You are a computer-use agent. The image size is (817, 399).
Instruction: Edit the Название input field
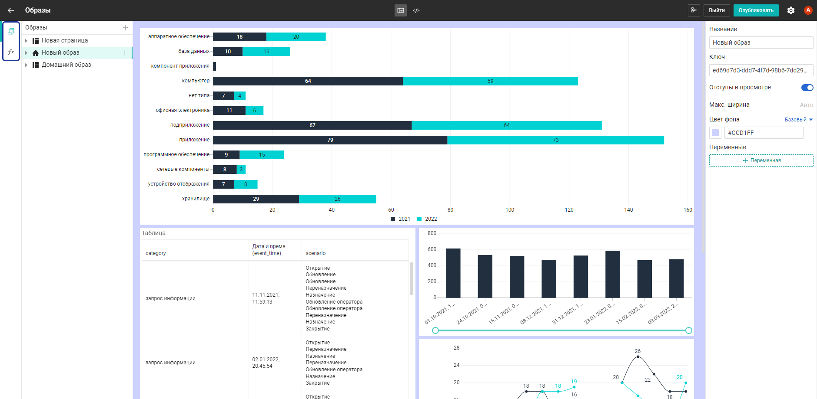[x=761, y=43]
